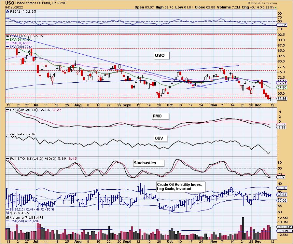The height and width of the screenshot is (244, 293).
Task: Click the small chart icon before RSI(14)
Action: pyautogui.click(x=7, y=12)
